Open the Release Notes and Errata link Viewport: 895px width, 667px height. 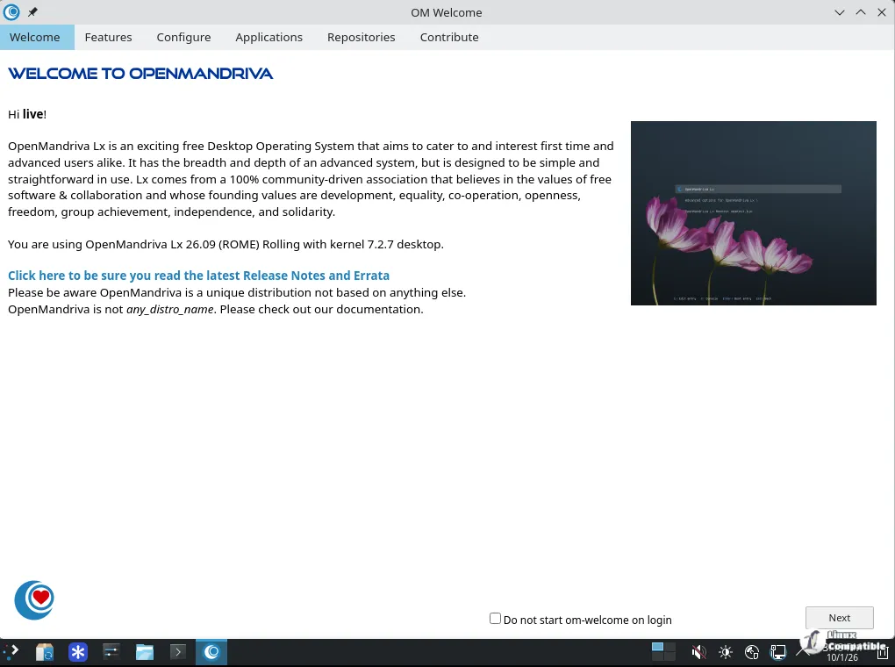(x=198, y=276)
